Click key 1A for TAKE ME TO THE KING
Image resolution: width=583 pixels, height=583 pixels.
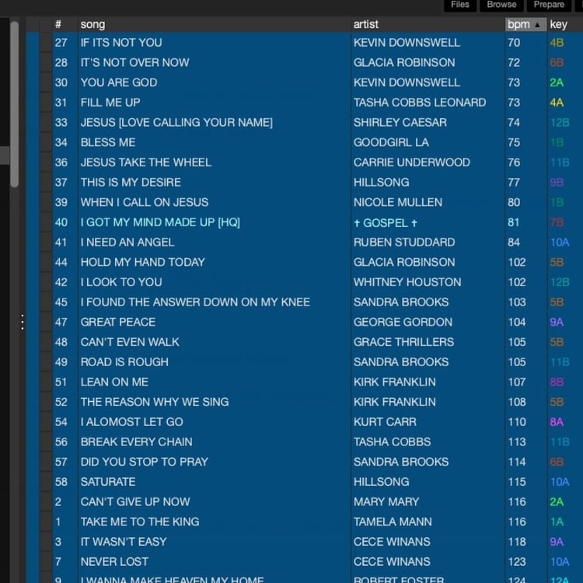pos(557,522)
